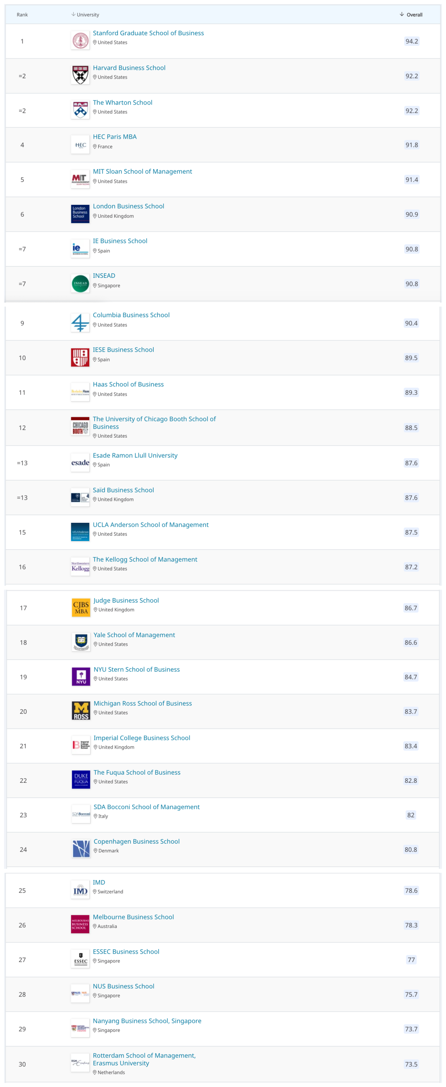This screenshot has width=446, height=1087.
Task: Visit Michigan Ross School of Business page
Action: (x=143, y=703)
